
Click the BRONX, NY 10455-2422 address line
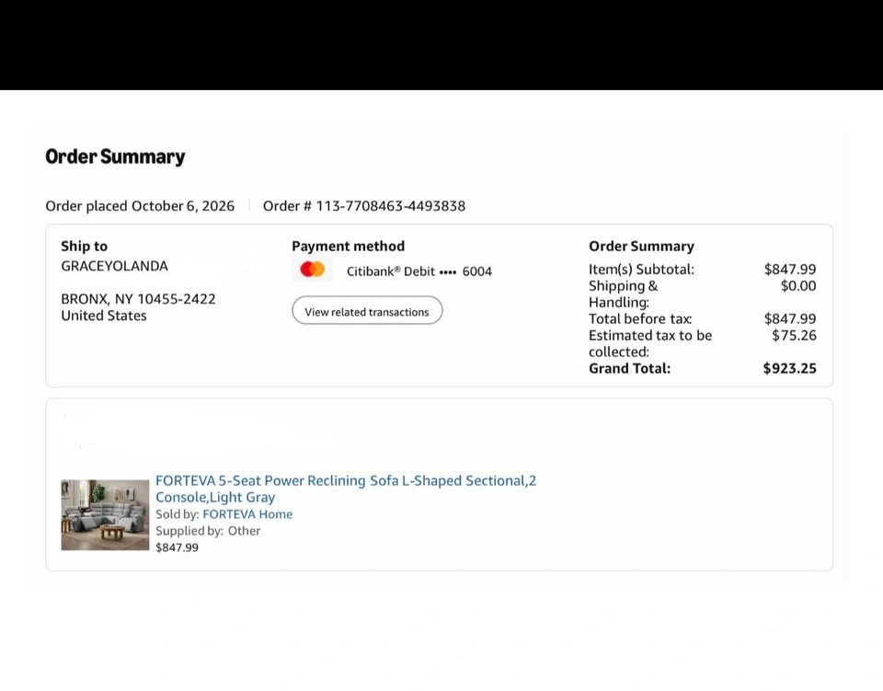coord(138,299)
